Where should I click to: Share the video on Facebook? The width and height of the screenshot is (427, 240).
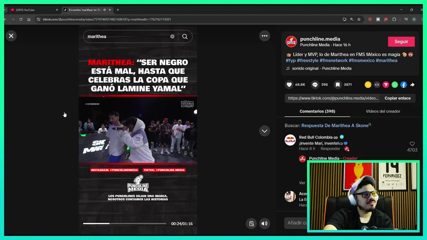[x=404, y=85]
